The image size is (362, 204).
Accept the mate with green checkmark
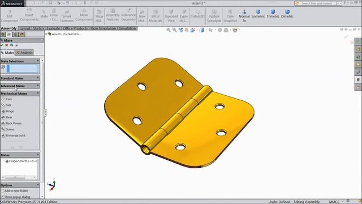pyautogui.click(x=2, y=45)
